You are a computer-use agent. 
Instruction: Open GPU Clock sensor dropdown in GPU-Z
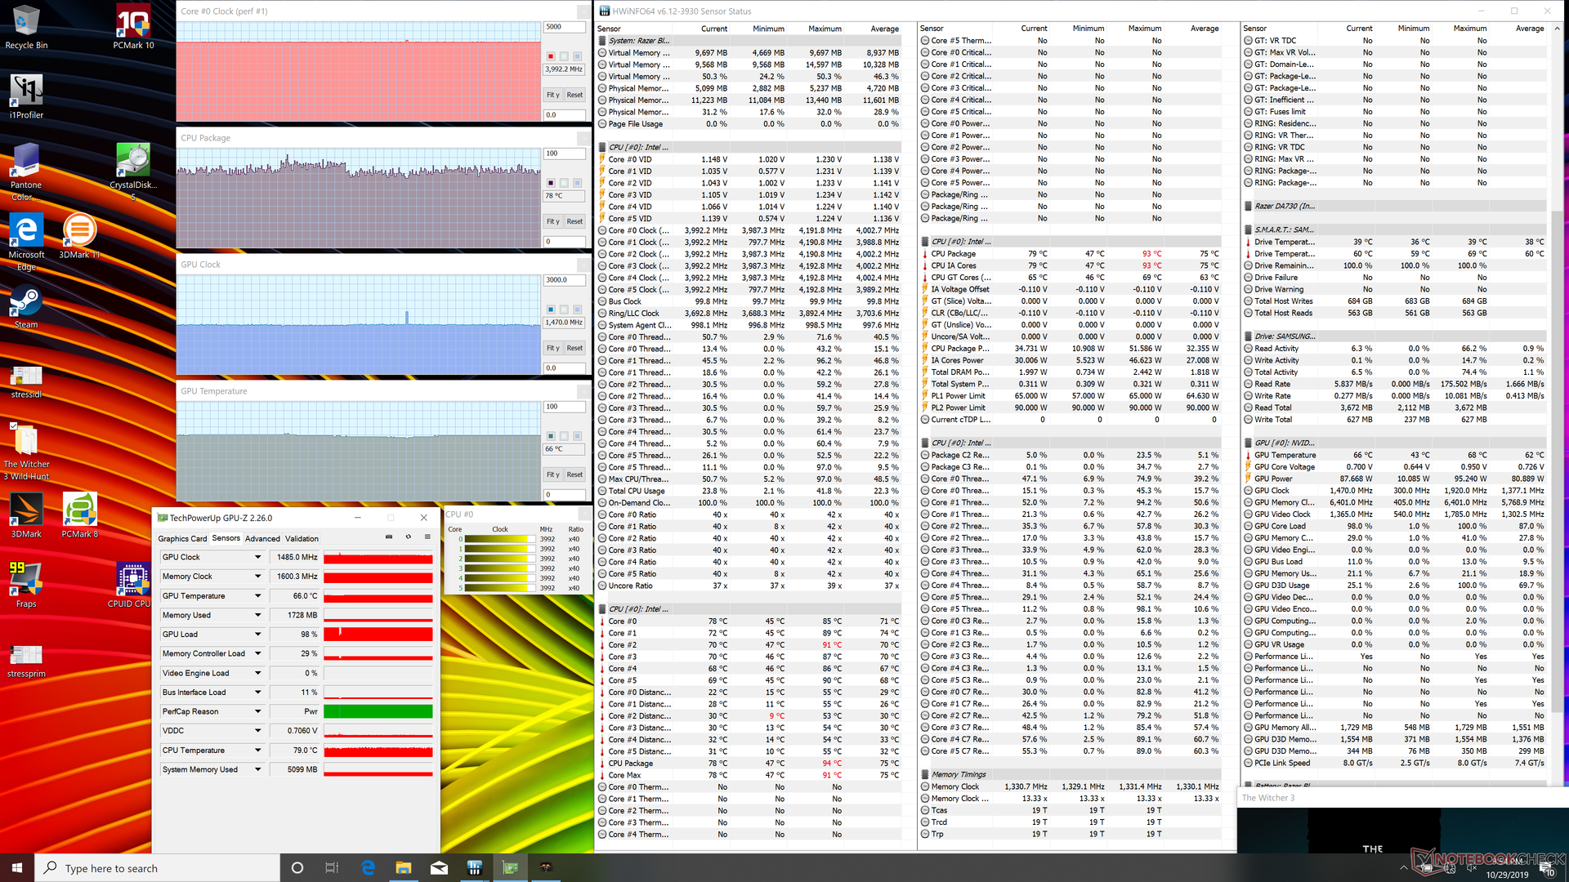(x=257, y=557)
